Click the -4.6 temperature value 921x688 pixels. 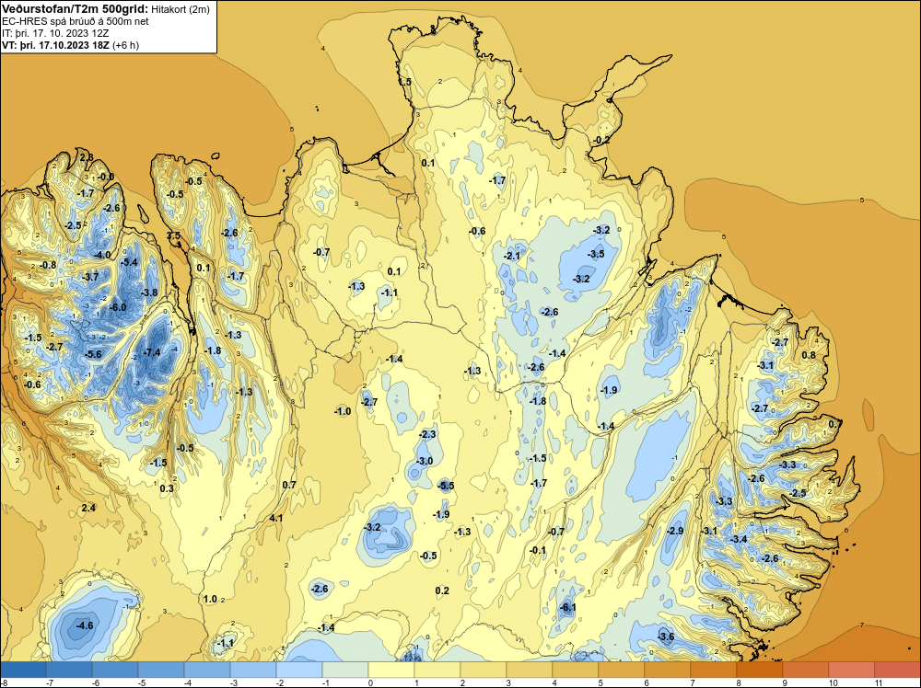pos(85,625)
